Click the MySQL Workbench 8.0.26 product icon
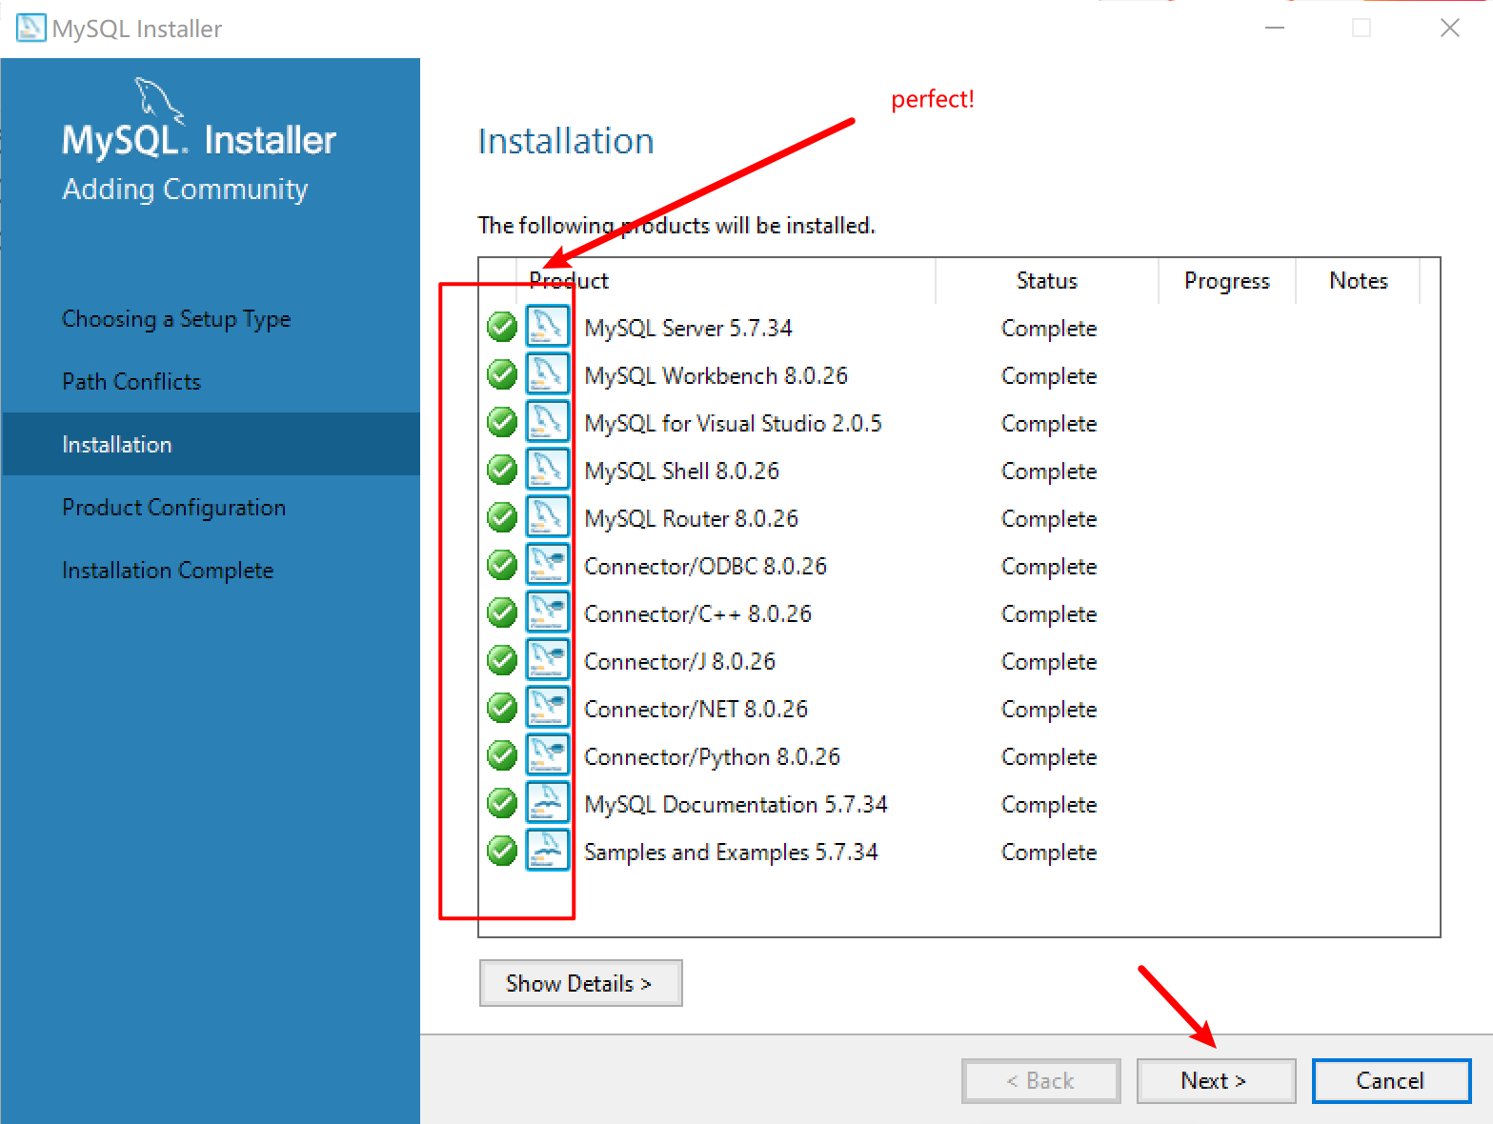 (x=548, y=374)
